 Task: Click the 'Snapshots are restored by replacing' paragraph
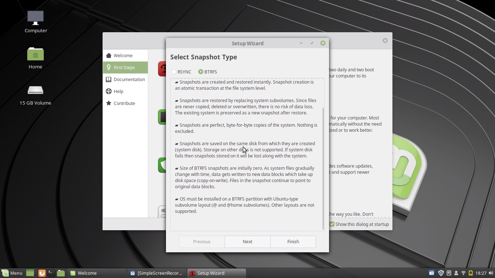pyautogui.click(x=245, y=106)
